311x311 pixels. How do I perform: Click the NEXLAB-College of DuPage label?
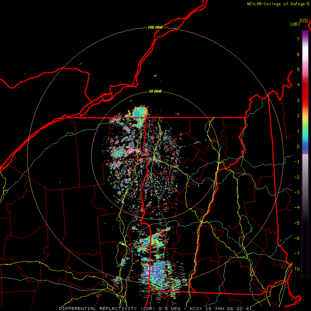(276, 4)
